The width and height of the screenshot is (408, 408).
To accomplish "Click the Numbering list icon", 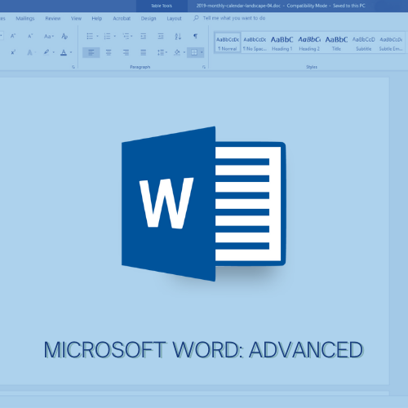I will pos(107,36).
